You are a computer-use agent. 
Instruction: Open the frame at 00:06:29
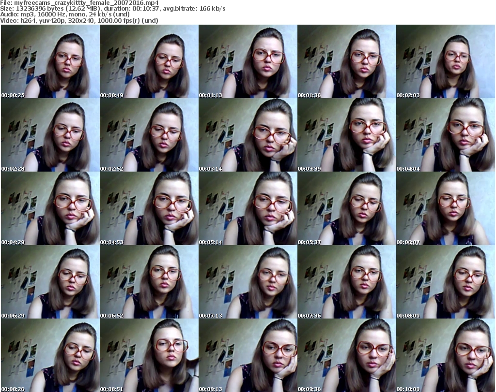click(x=50, y=282)
